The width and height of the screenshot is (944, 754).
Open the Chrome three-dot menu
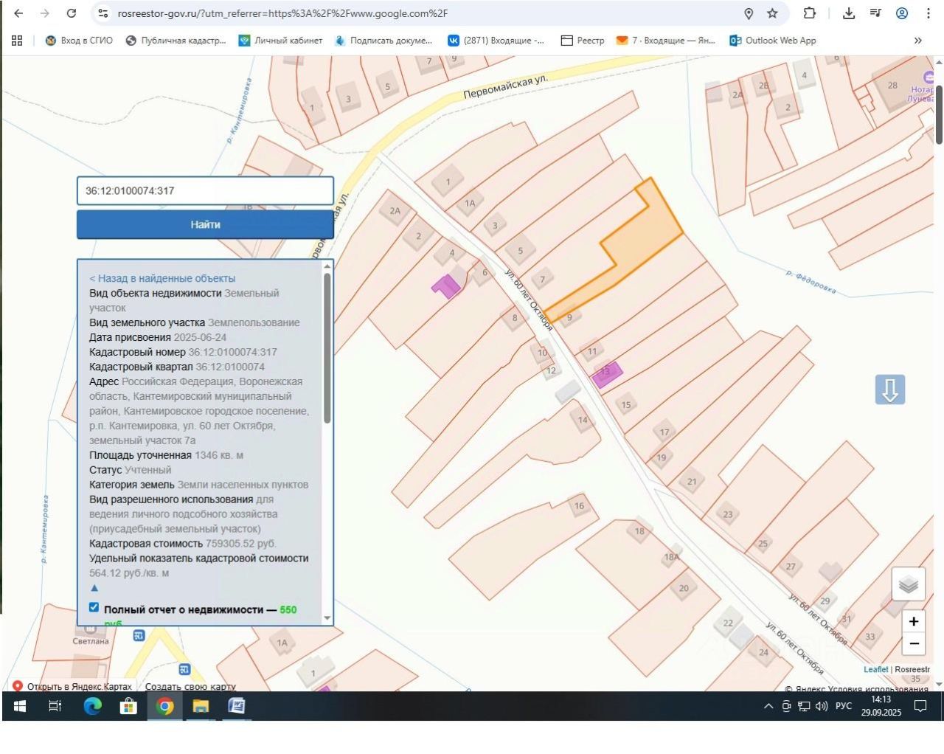click(x=928, y=13)
